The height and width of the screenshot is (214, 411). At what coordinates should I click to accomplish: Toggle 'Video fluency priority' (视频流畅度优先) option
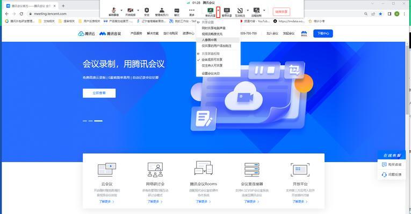click(218, 34)
